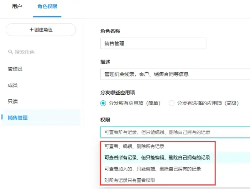Open the 权限 dropdown box
The height and width of the screenshot is (189, 250).
[x=175, y=132]
